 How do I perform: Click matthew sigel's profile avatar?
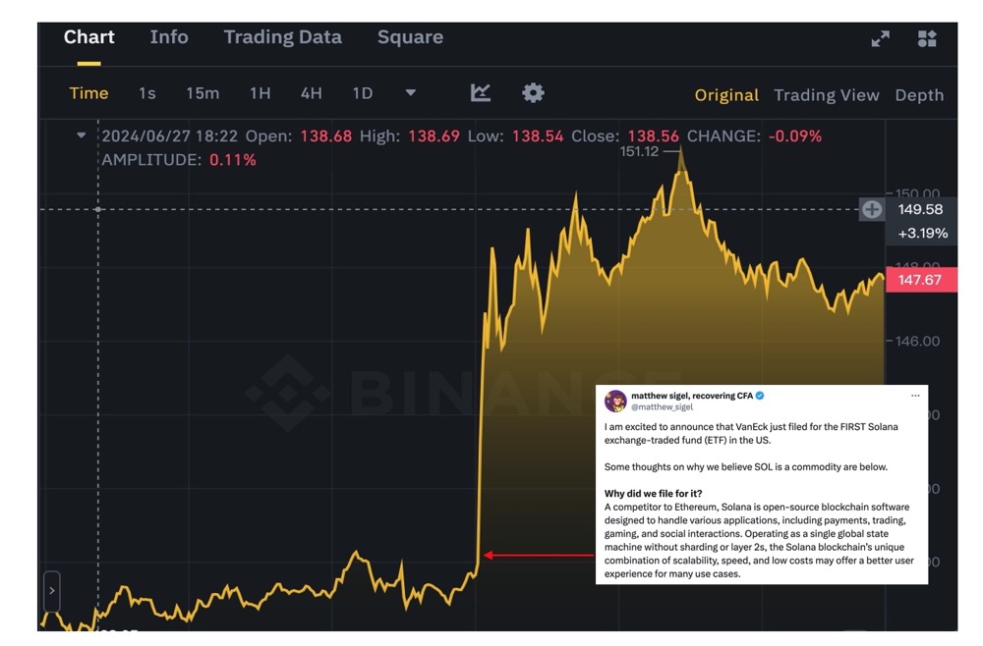615,397
